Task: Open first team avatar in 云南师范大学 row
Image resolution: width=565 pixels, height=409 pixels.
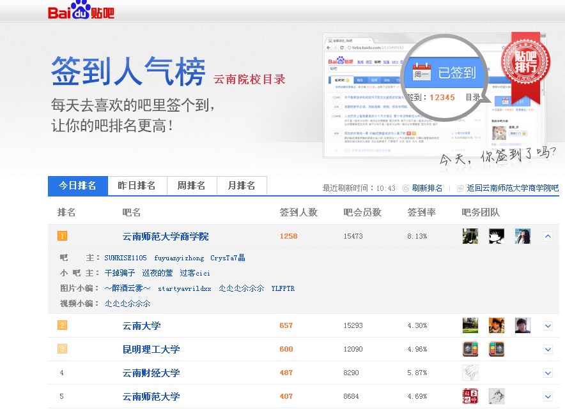Action: [x=470, y=396]
